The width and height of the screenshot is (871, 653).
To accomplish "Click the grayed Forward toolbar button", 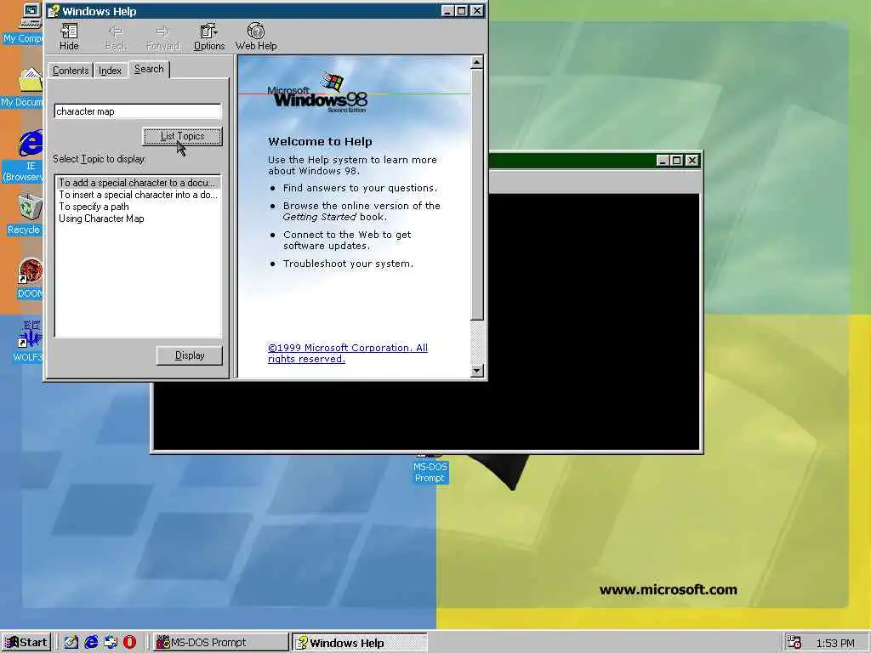I will point(162,37).
